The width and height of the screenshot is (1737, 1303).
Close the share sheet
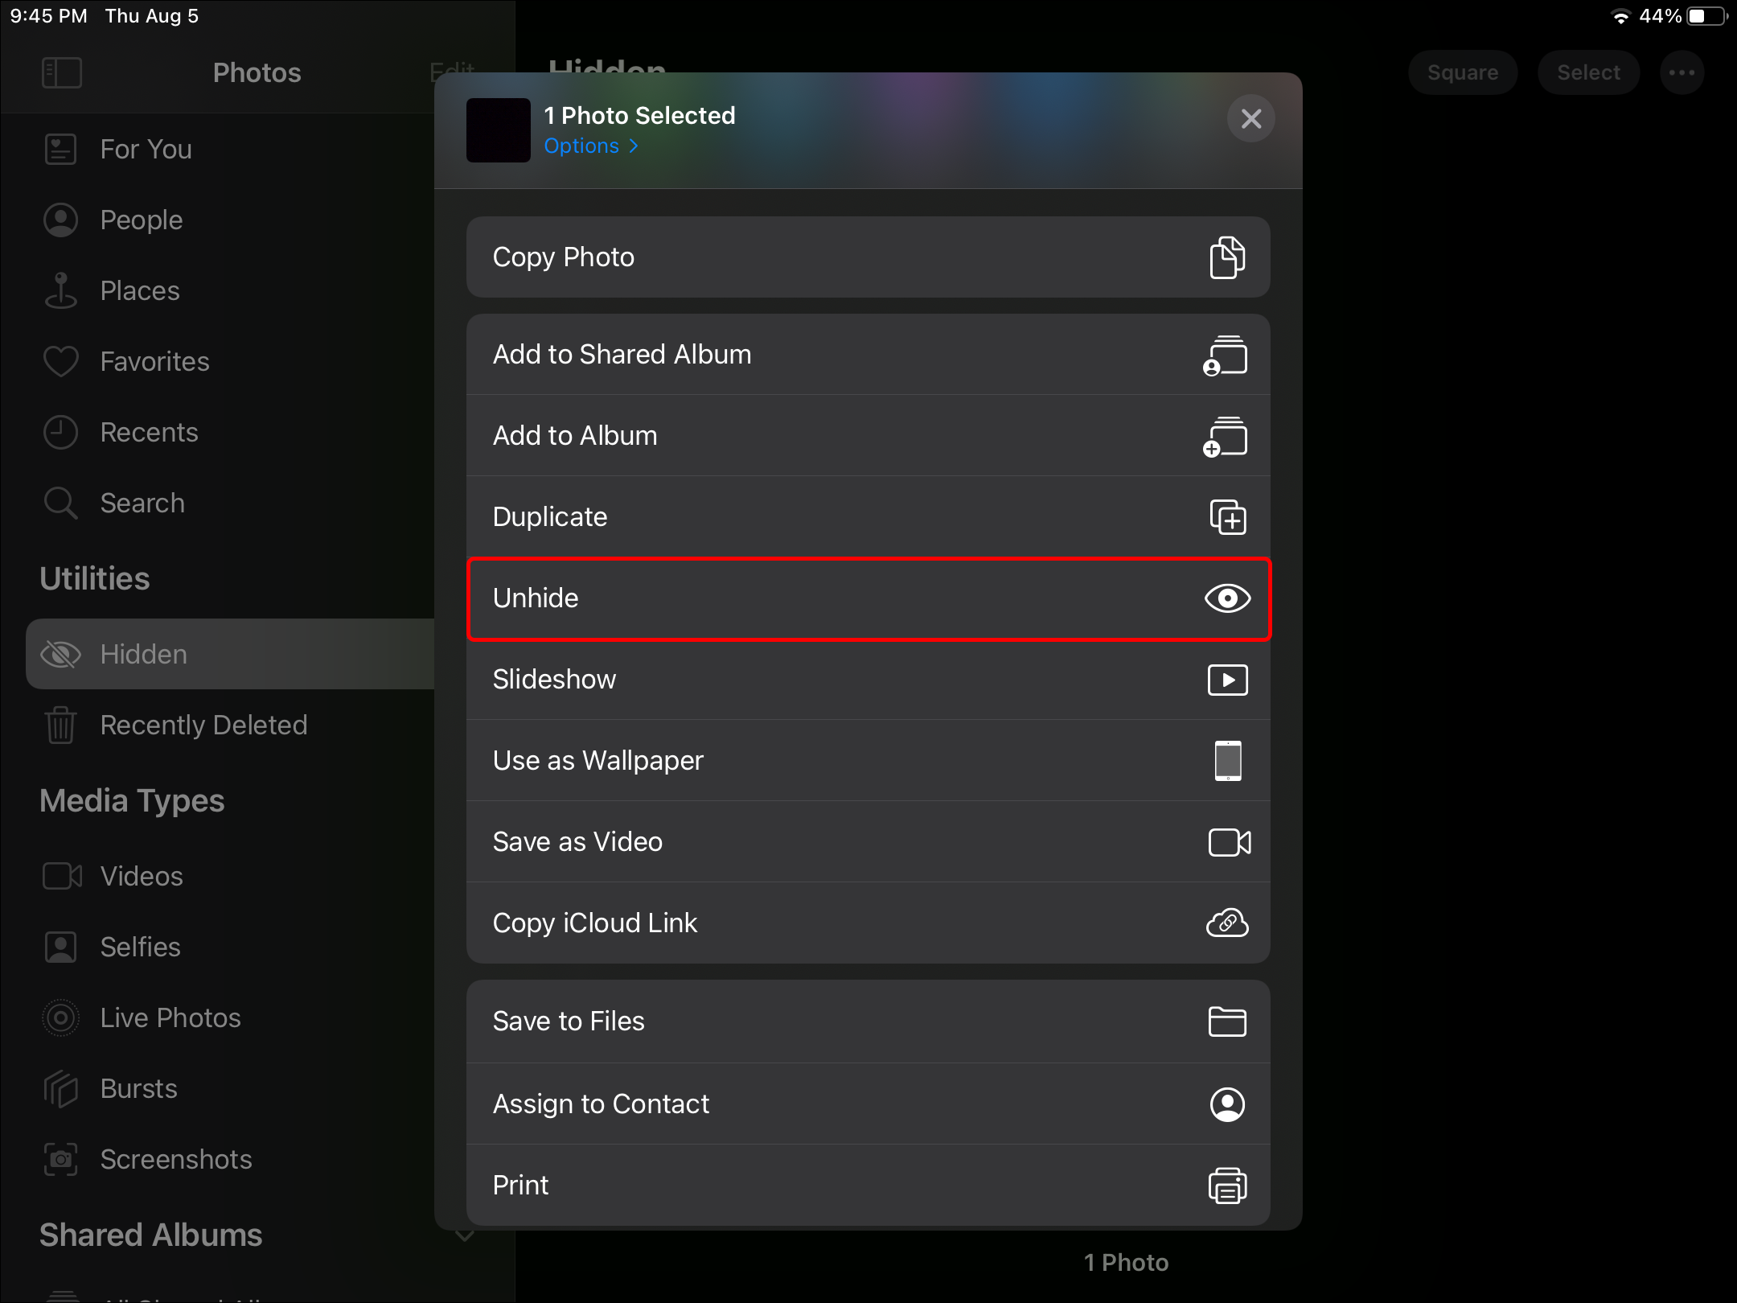coord(1250,119)
